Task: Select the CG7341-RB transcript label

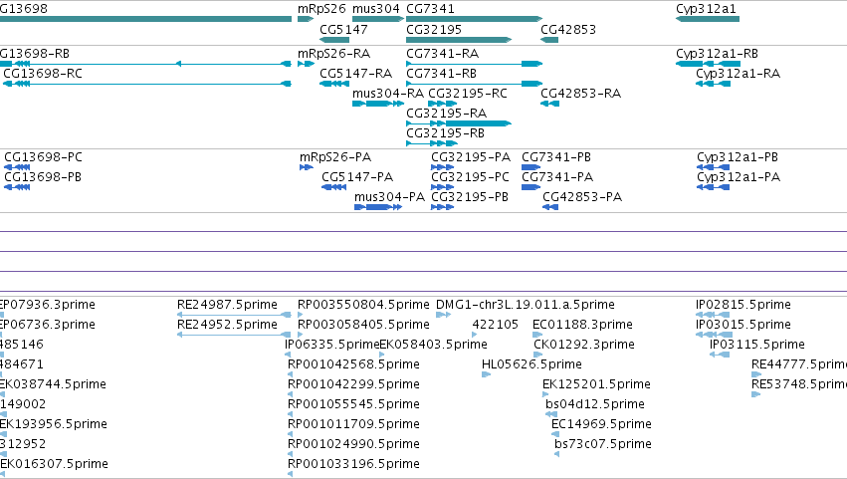Action: [x=441, y=74]
